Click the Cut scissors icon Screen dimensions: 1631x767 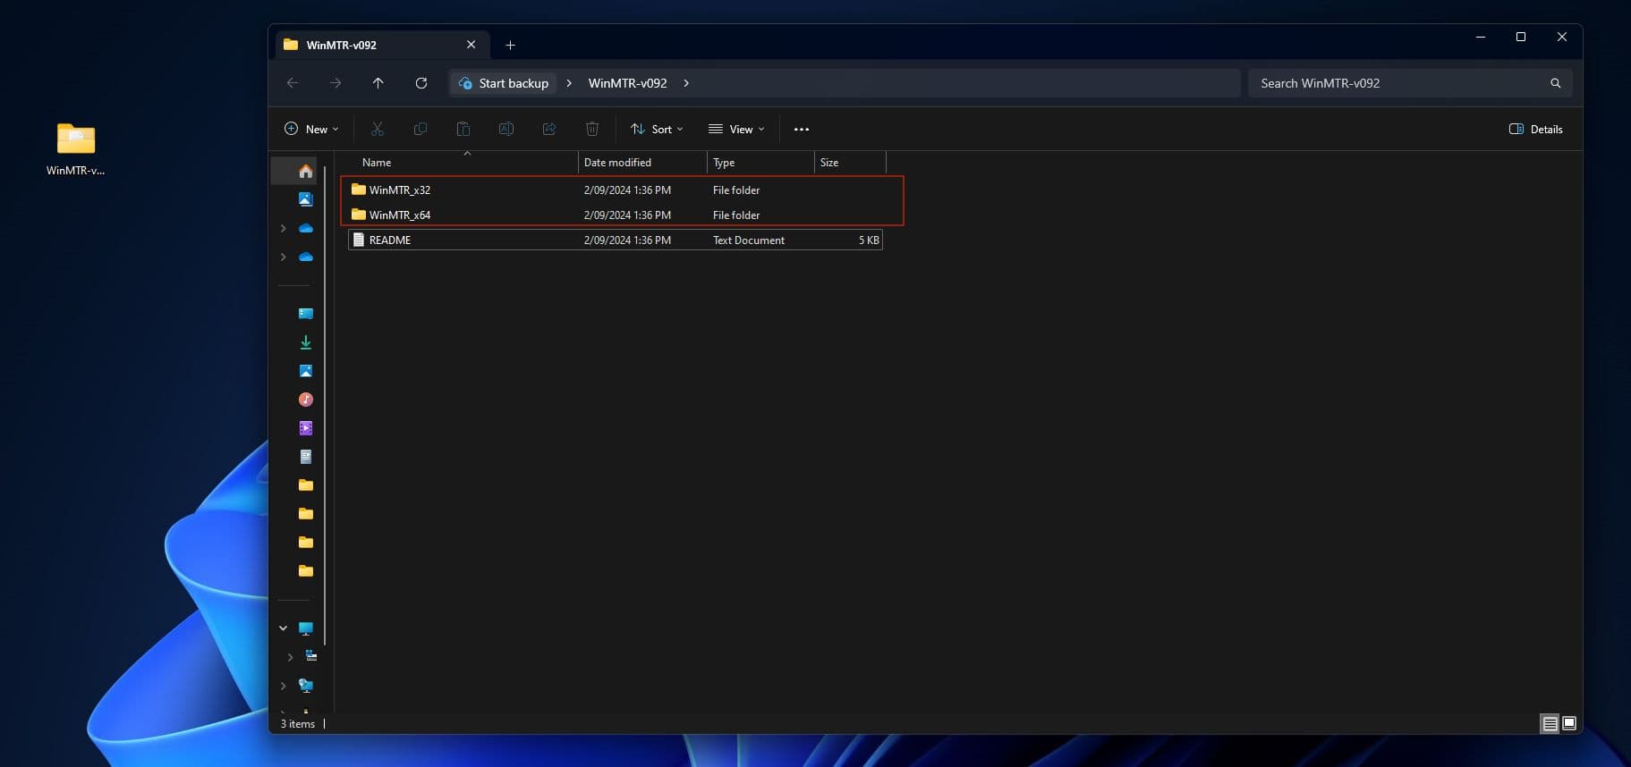pyautogui.click(x=378, y=130)
